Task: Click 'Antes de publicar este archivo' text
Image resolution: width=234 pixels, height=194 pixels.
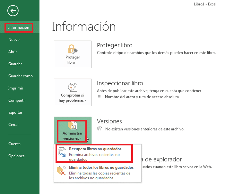Action: 149,91
